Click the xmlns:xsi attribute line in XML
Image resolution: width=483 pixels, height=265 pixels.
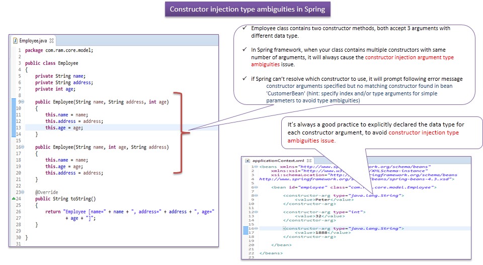[x=349, y=171]
